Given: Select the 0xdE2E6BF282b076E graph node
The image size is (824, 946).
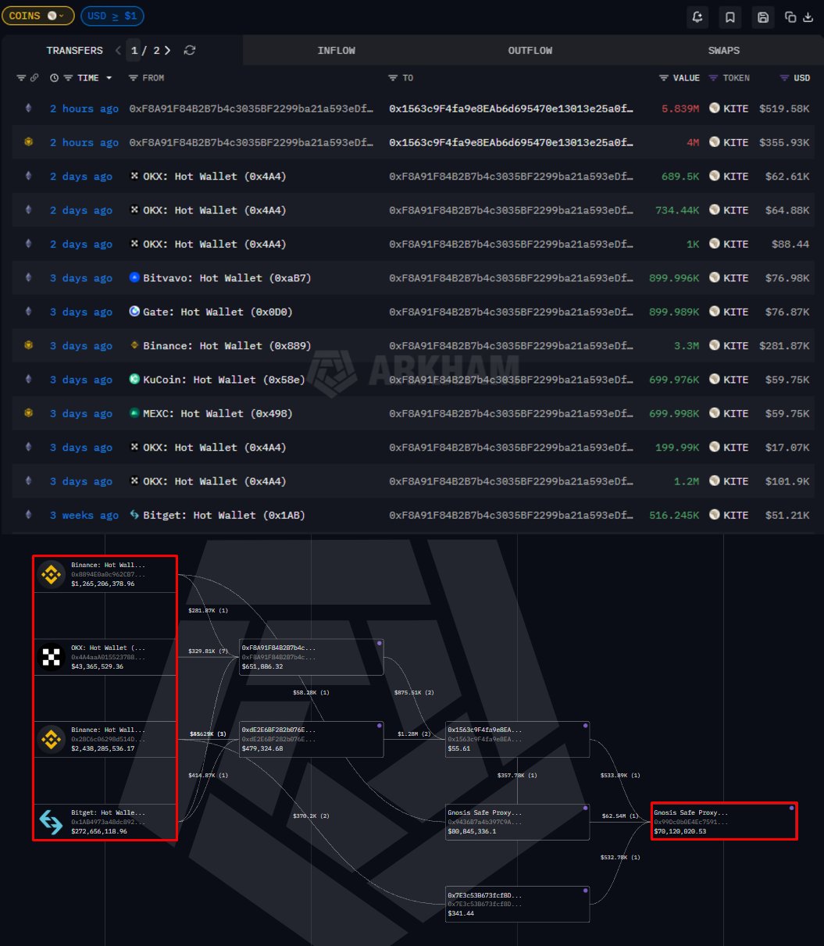Looking at the screenshot, I should (311, 739).
